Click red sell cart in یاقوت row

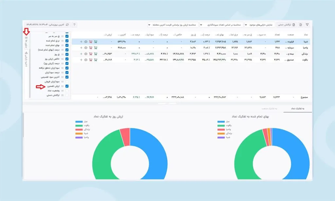[x=91, y=60]
